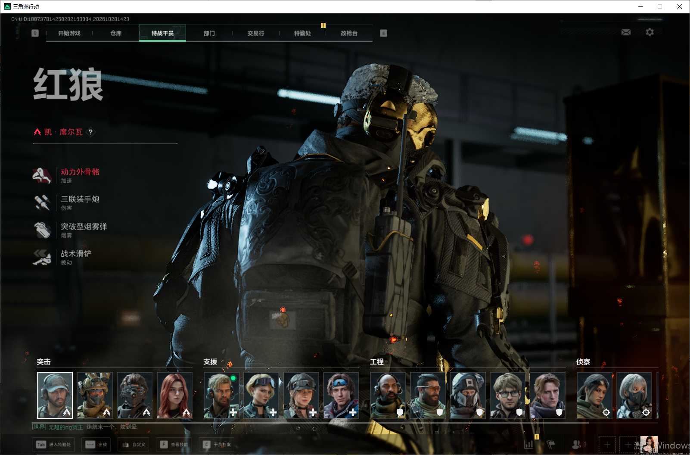Select the bearded capped 突击 operator portrait
690x455 pixels.
pyautogui.click(x=55, y=395)
